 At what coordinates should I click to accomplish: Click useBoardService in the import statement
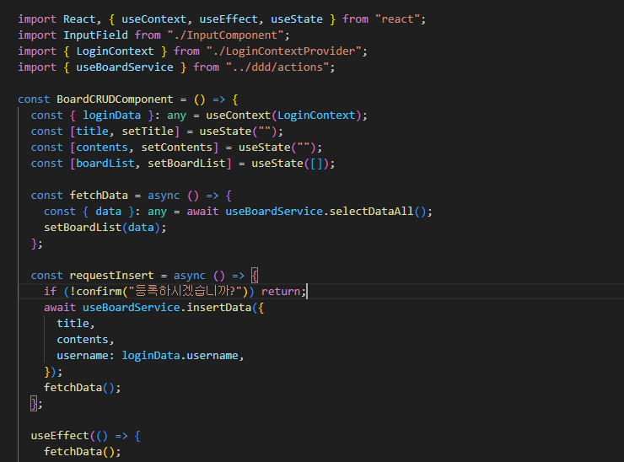[x=125, y=67]
